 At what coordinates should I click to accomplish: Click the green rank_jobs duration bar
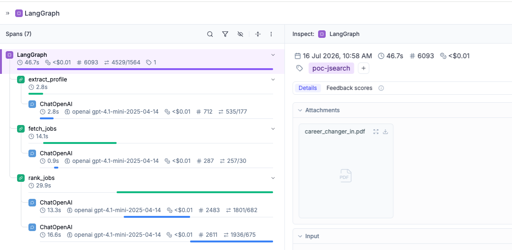tap(195, 192)
